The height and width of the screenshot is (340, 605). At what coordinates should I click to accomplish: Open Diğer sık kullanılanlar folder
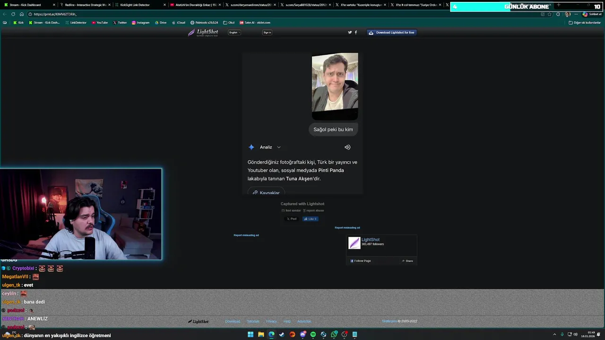click(585, 23)
